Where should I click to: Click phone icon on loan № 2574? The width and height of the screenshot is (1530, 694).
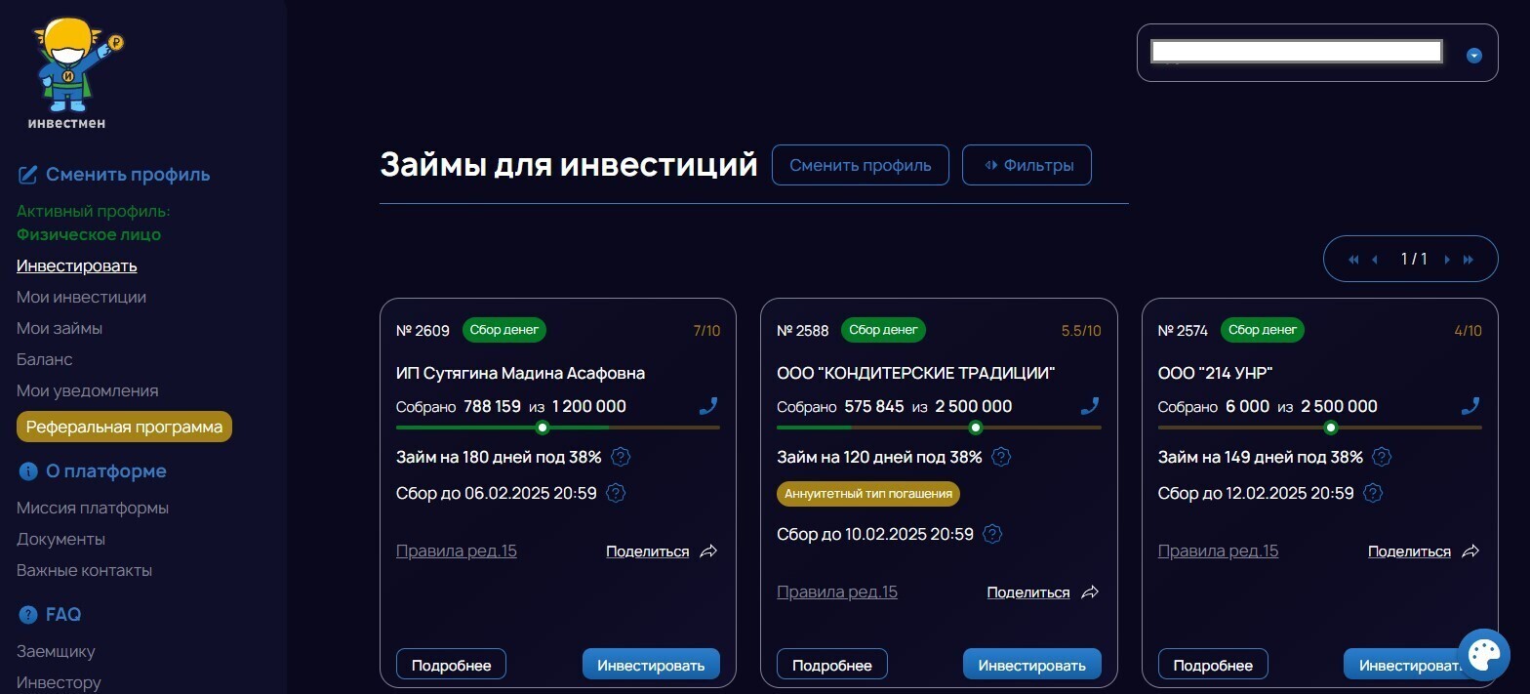pos(1470,406)
